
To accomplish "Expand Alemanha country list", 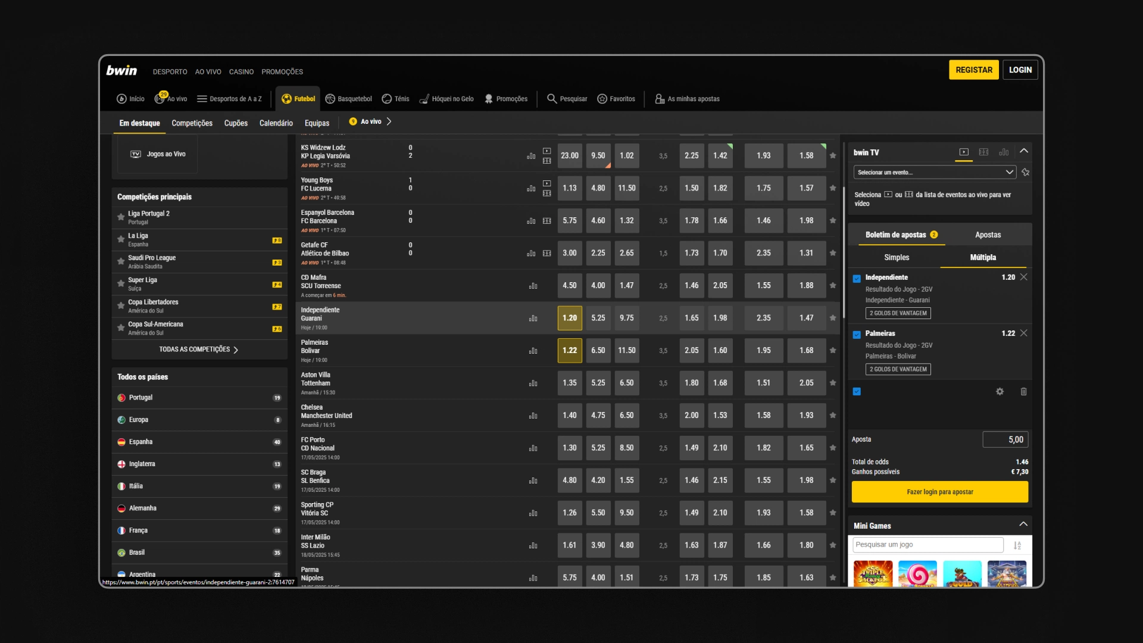I will (199, 508).
